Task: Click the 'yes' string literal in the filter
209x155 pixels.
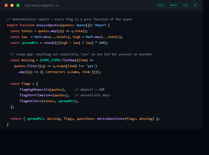Action: point(91,66)
